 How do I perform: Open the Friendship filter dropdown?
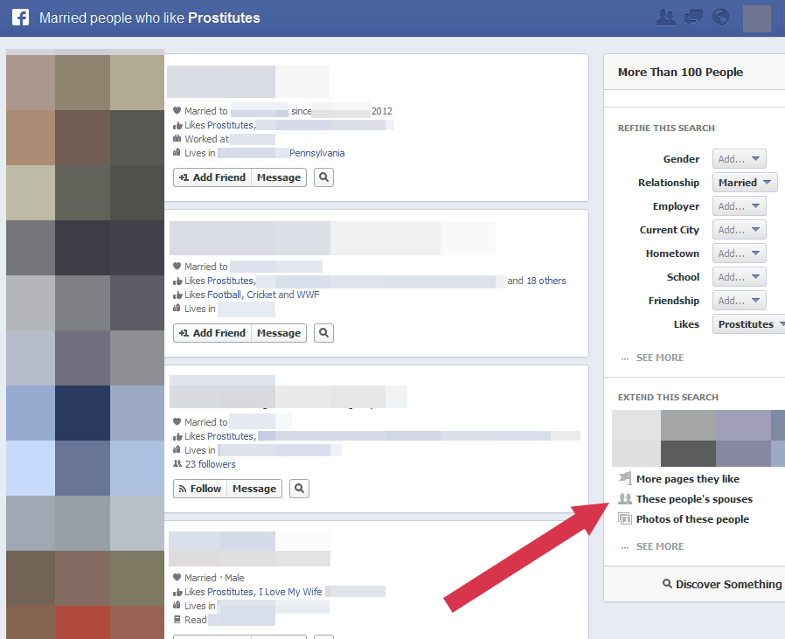pyautogui.click(x=739, y=301)
